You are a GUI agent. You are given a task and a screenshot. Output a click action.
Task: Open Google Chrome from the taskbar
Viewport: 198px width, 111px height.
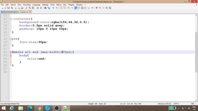[x=39, y=108]
